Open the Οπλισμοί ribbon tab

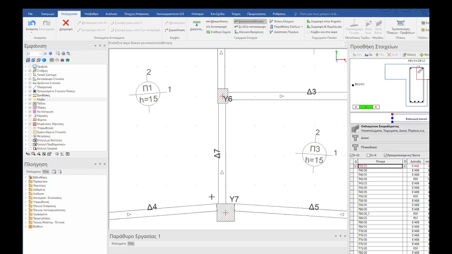197,14
